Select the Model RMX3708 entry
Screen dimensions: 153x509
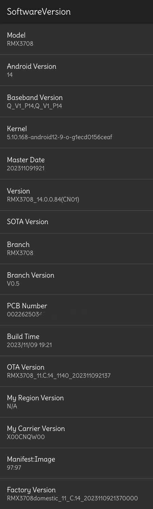pos(76,39)
